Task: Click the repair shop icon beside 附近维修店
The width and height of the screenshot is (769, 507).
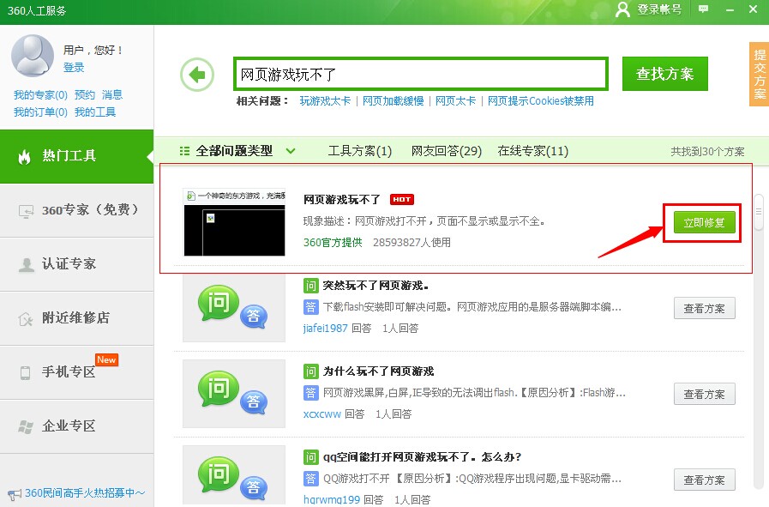Action: pyautogui.click(x=26, y=319)
